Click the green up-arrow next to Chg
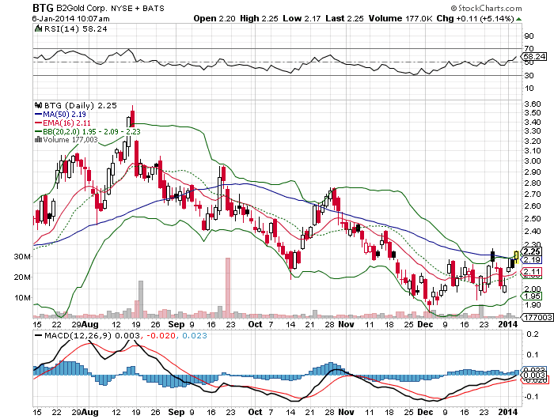This screenshot has height=419, width=554. (518, 19)
